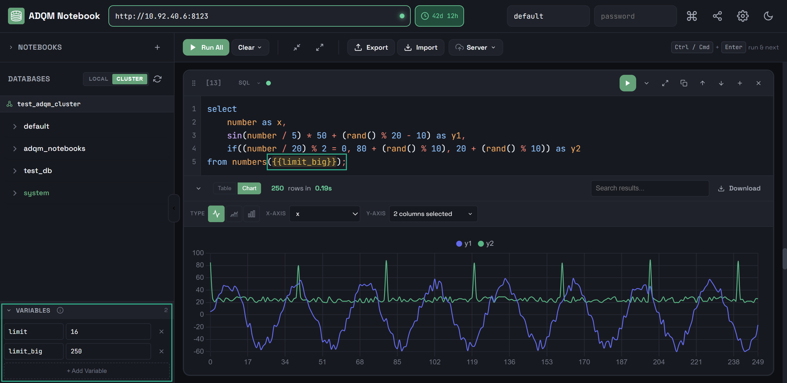Switch databases view to LOCAL

tap(98, 79)
